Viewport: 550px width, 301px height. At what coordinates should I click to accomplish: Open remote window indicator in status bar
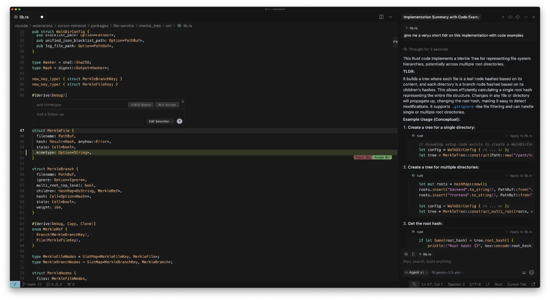pyautogui.click(x=15, y=284)
